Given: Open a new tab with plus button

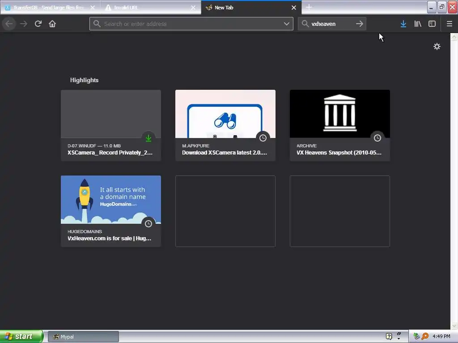Looking at the screenshot, I should pos(309,7).
